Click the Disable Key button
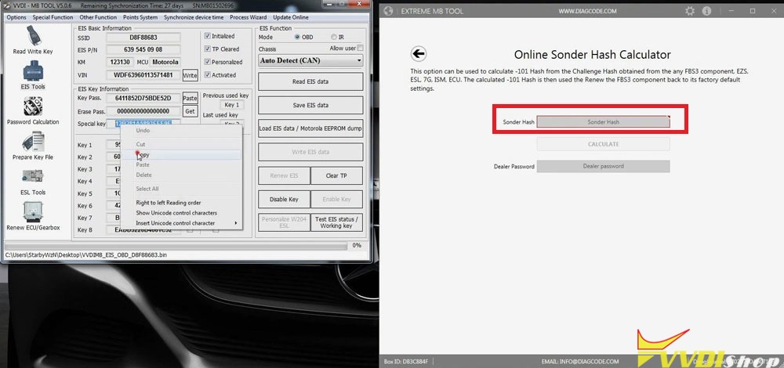784x368 pixels. tap(284, 199)
